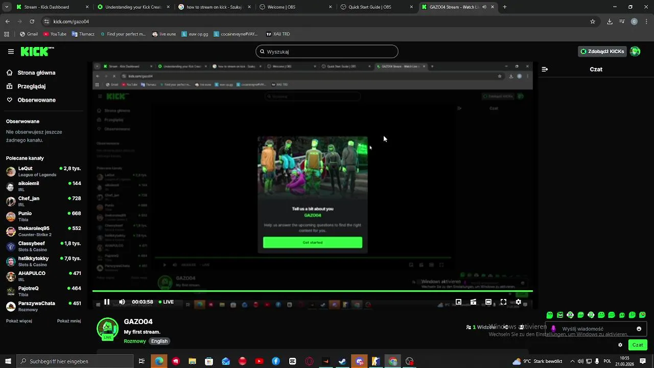Seek on the green stream progress bar
654x368 pixels.
click(312, 291)
